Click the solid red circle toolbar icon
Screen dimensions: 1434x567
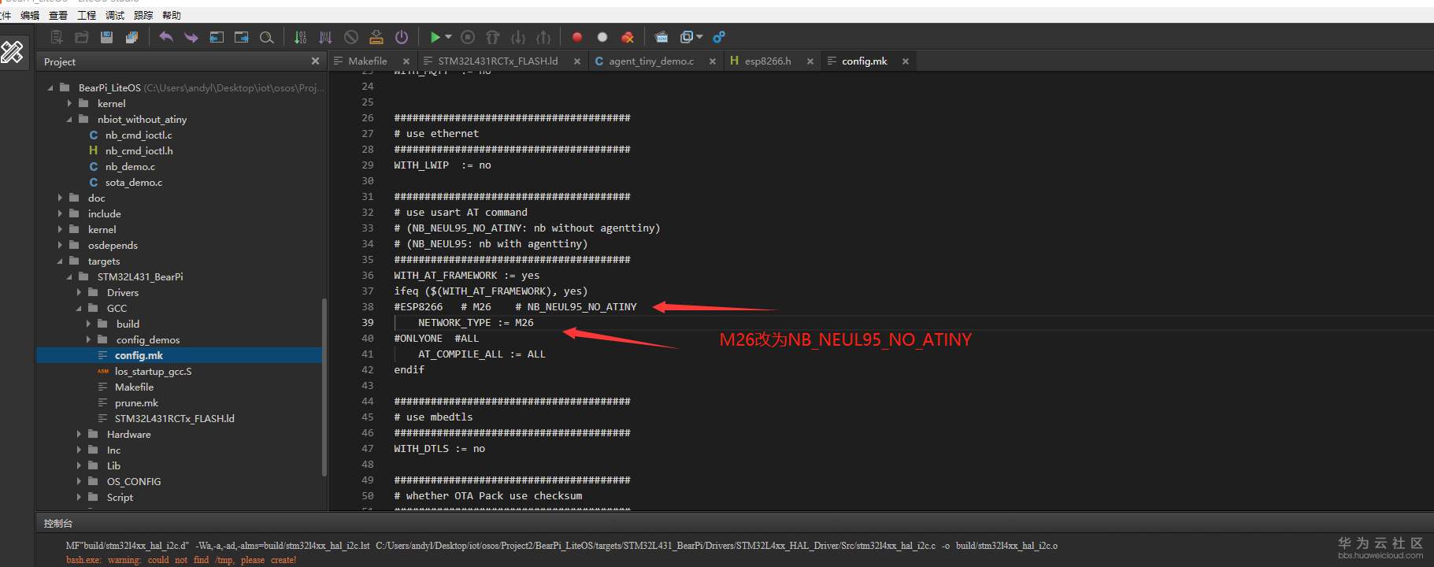577,37
